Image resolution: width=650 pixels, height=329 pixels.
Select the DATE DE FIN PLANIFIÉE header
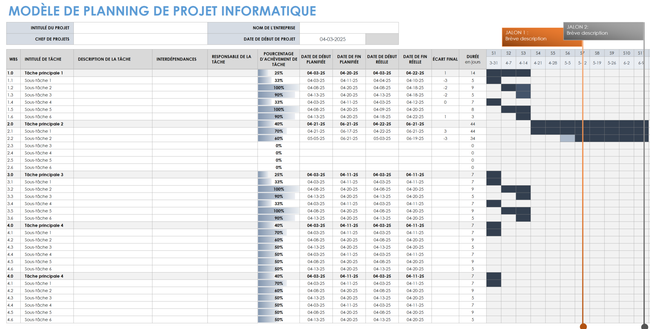tap(349, 59)
